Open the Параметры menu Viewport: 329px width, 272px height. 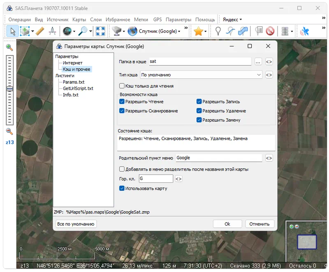click(x=178, y=20)
